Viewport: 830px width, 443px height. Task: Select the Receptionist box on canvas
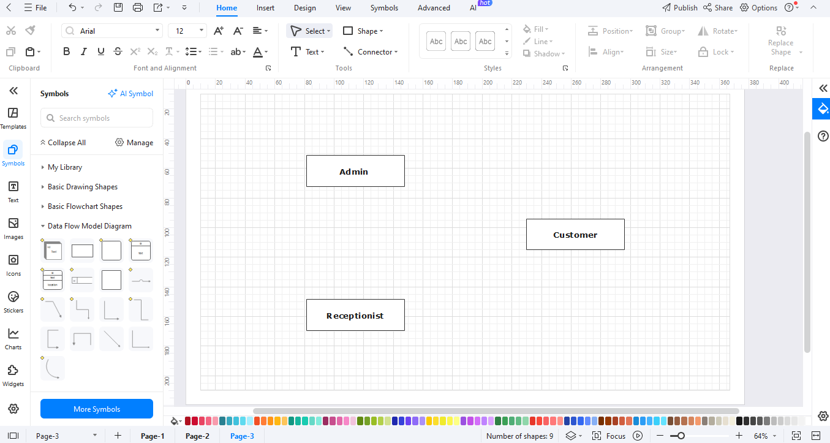355,315
